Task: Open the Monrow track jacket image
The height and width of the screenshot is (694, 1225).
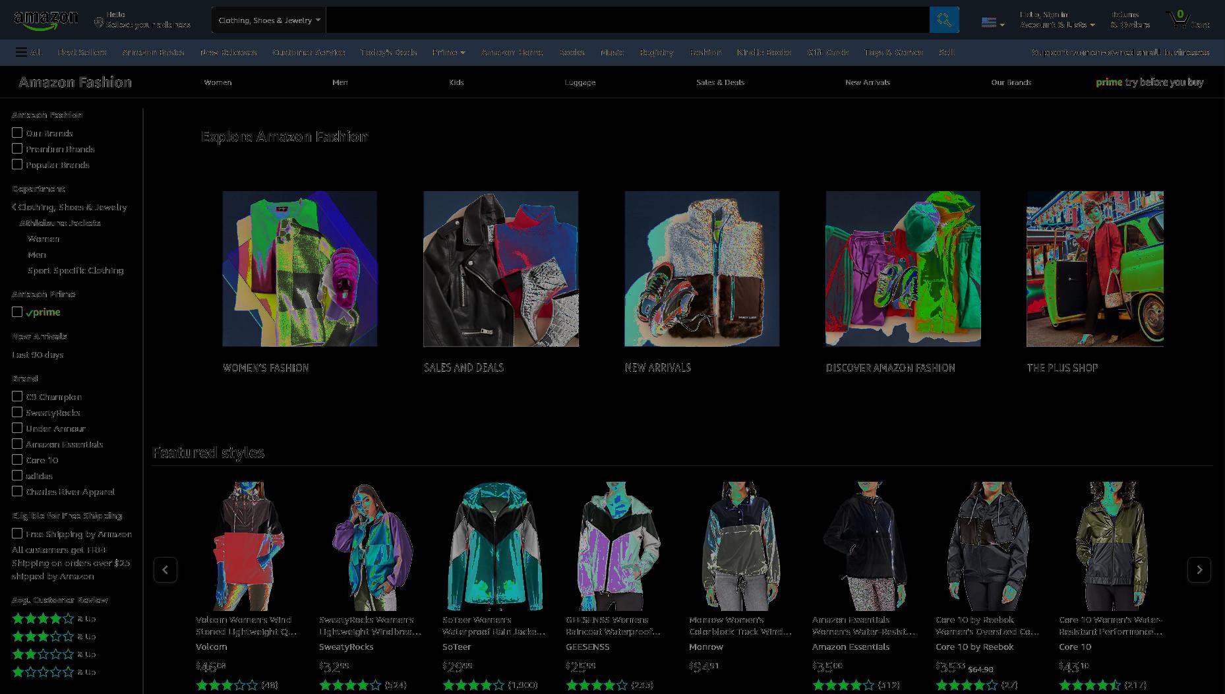Action: (742, 546)
